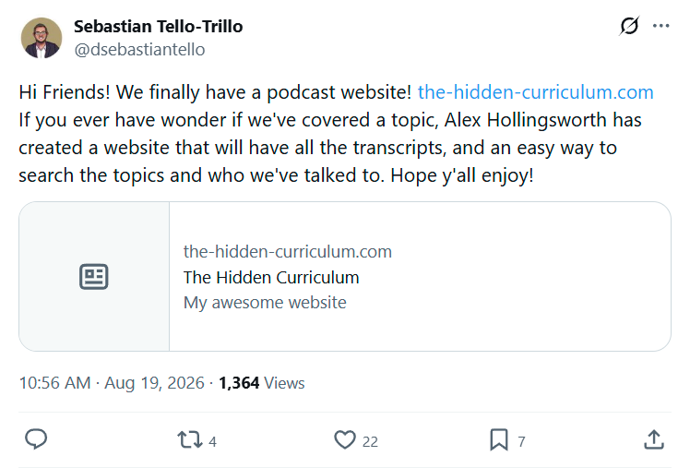Like the tweet with the heart icon

coord(345,439)
